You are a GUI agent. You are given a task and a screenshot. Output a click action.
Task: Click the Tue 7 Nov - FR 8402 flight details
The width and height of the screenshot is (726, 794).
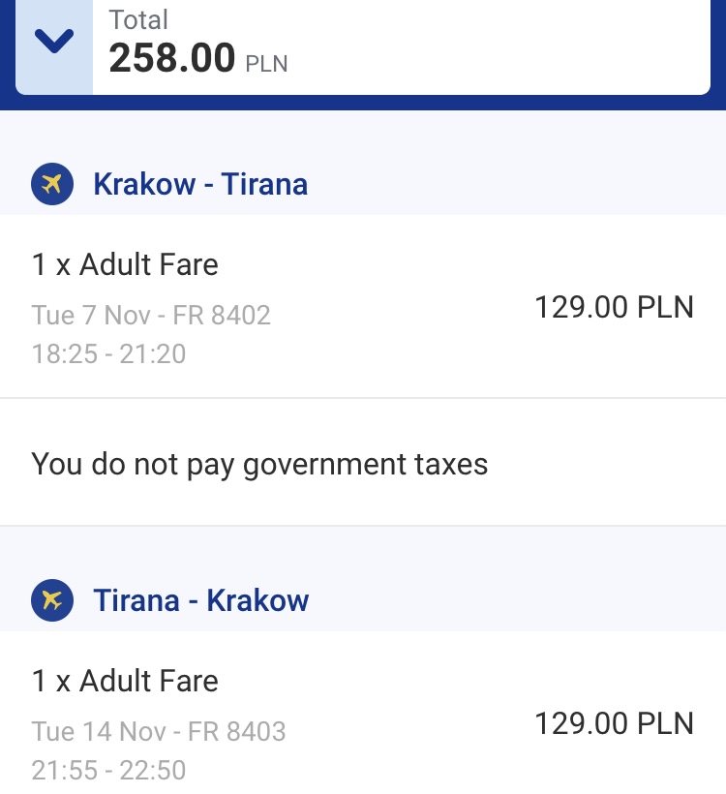(x=151, y=315)
